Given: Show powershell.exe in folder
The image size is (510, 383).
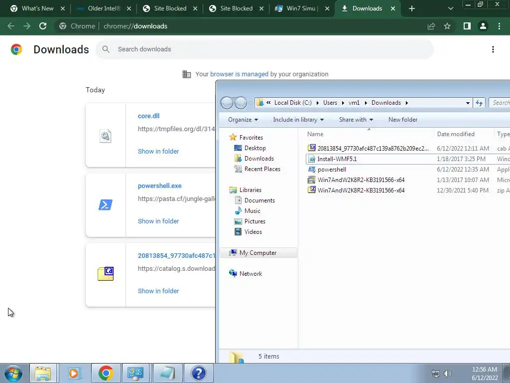Looking at the screenshot, I should point(158,221).
